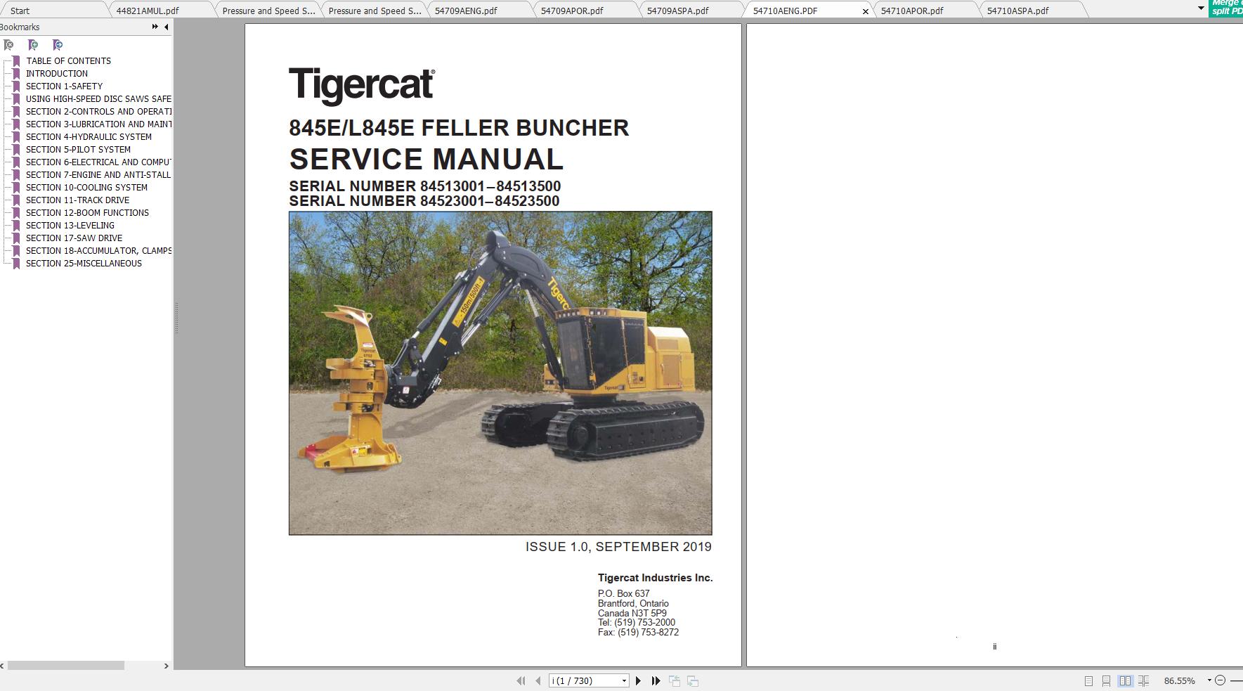
Task: Click the Tigercat logo on cover page
Action: pos(362,86)
